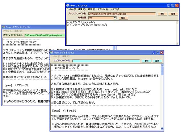Open the 編集 menu in リザルトファイル window
The image size is (181, 132).
(x=66, y=56)
